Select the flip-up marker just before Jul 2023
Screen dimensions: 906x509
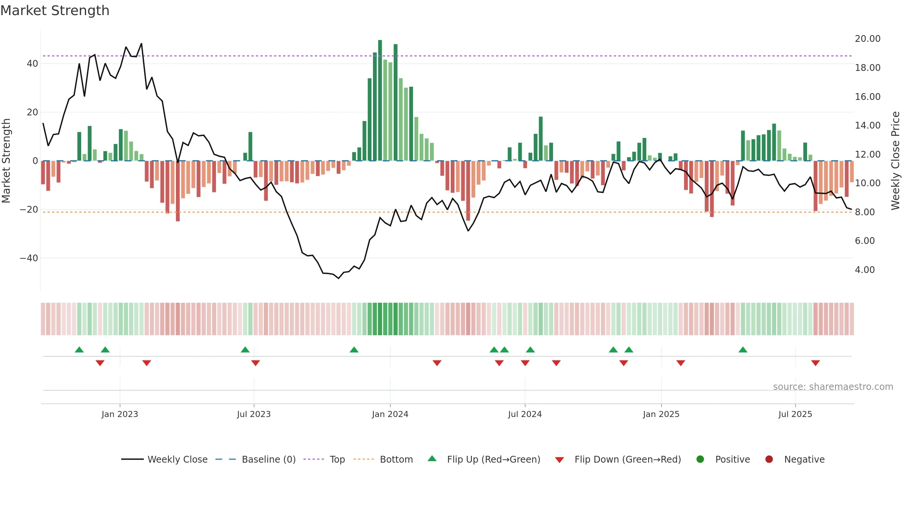pyautogui.click(x=245, y=350)
